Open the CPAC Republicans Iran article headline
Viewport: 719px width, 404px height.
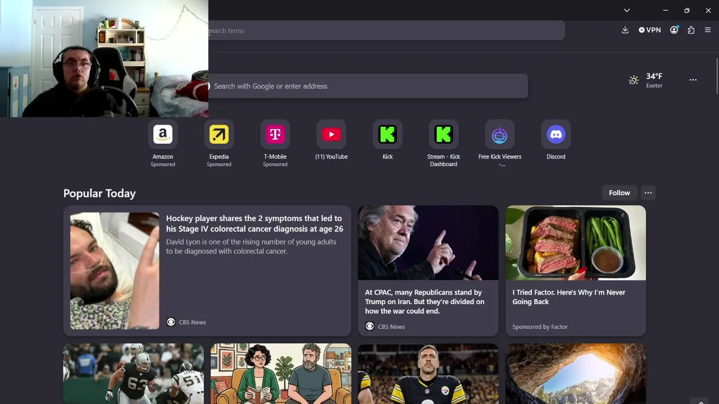[x=425, y=302]
